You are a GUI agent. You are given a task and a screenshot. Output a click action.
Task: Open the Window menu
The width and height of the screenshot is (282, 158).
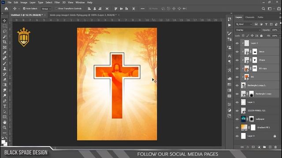point(80,3)
